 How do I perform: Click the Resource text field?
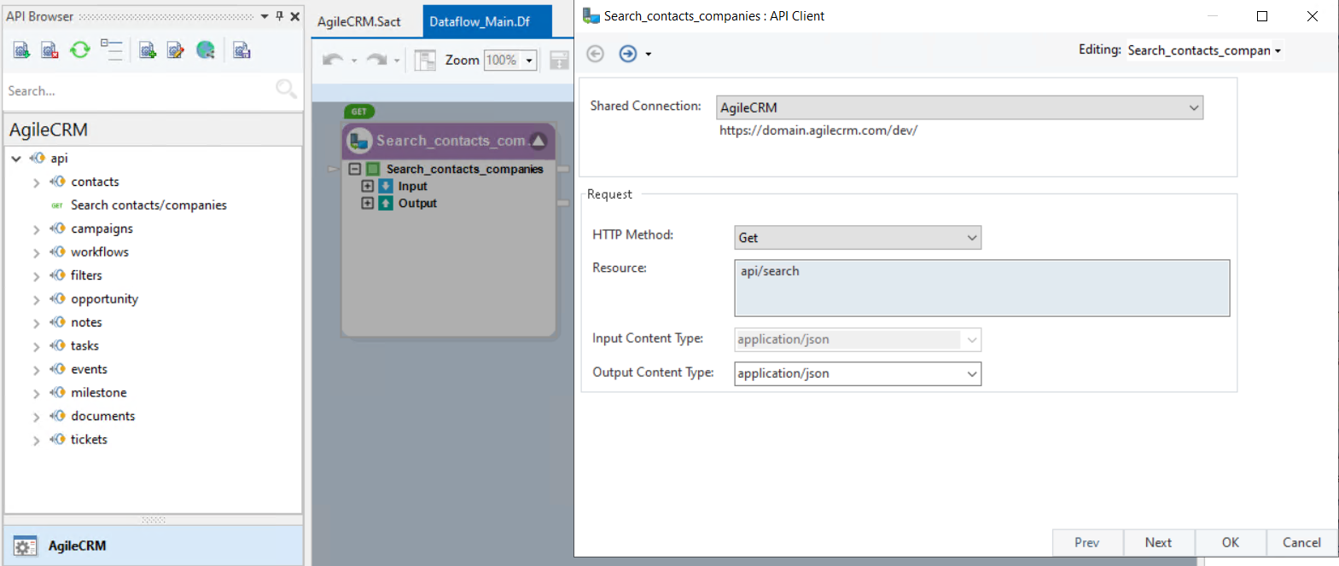(x=981, y=288)
